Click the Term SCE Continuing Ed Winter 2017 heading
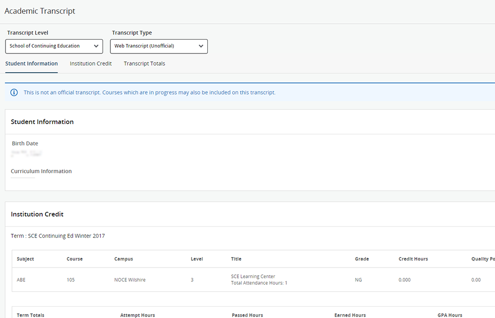 (x=58, y=236)
